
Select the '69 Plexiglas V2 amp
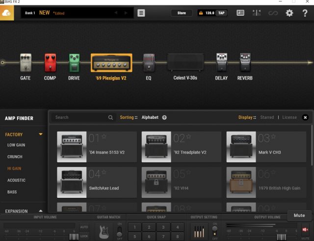(x=111, y=63)
